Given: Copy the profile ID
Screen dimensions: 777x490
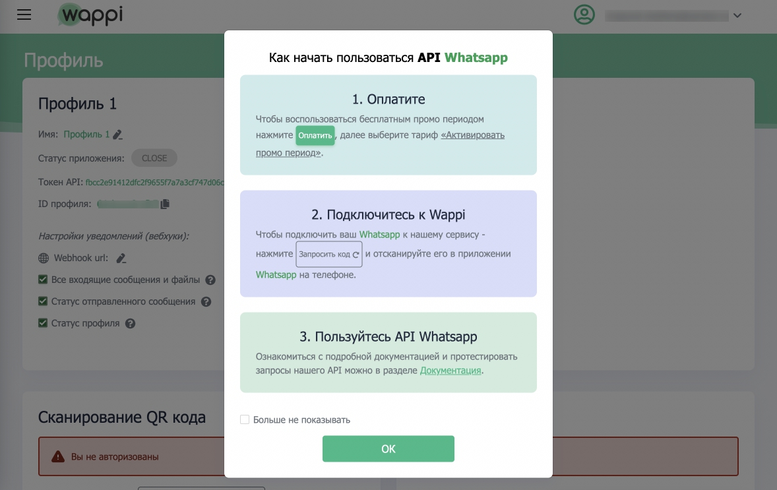Looking at the screenshot, I should coord(165,204).
